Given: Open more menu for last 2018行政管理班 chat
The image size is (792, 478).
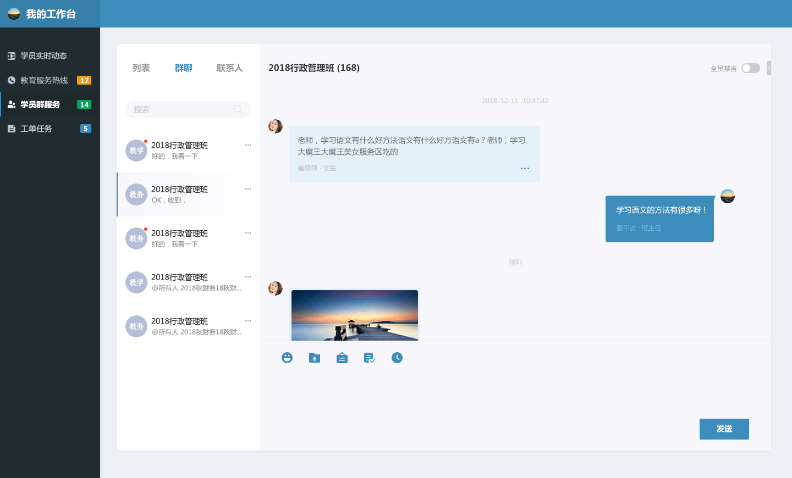Looking at the screenshot, I should click(248, 321).
